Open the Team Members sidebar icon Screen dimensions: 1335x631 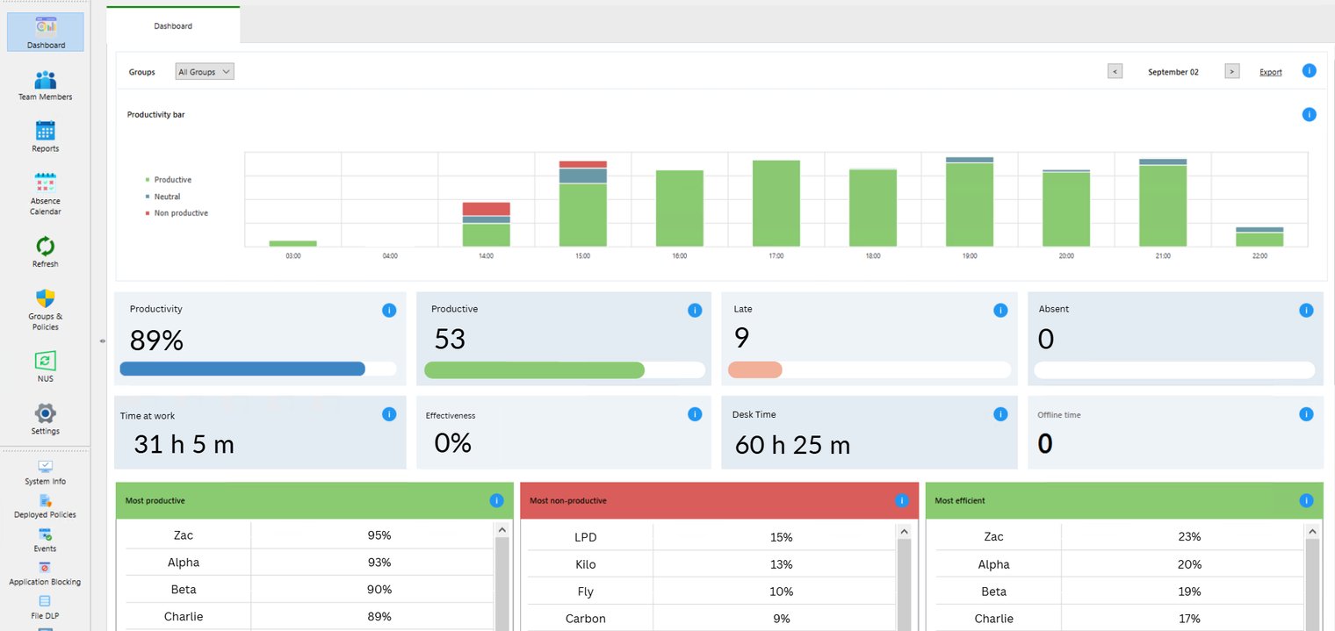click(x=45, y=81)
